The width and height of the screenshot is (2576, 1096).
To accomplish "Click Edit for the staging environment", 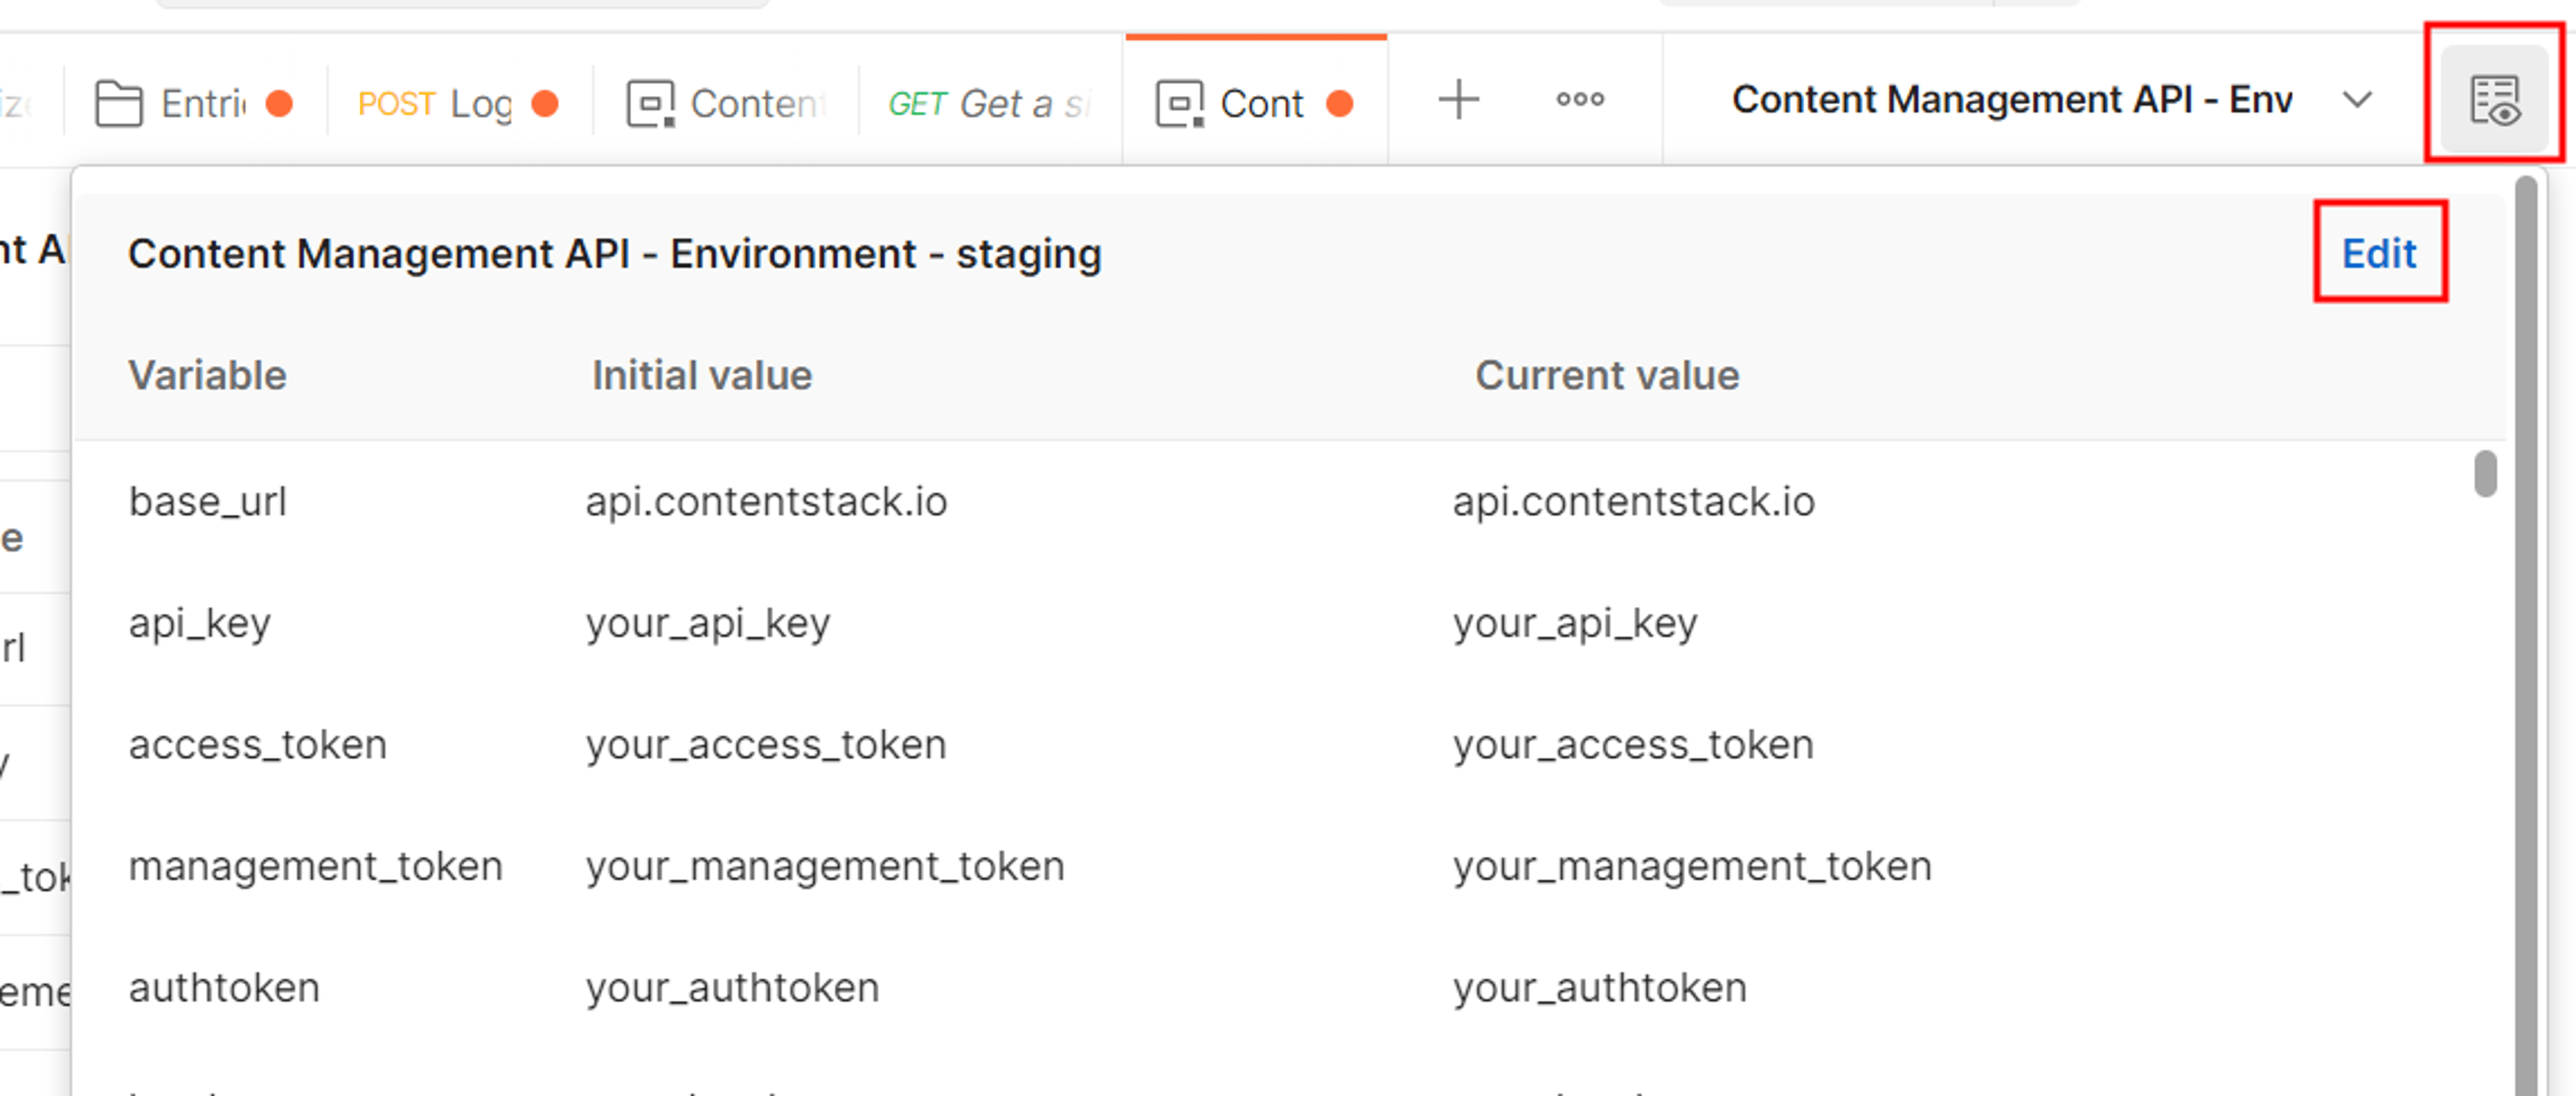I will [x=2379, y=254].
